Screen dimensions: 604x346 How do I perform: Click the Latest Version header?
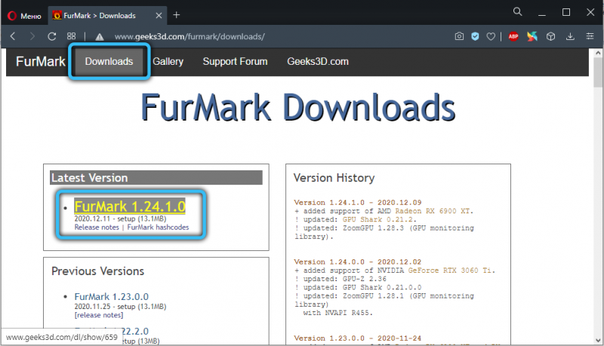[x=156, y=178]
